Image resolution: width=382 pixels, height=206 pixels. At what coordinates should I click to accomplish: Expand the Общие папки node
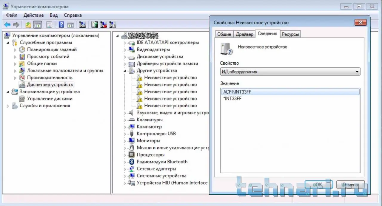click(x=15, y=63)
